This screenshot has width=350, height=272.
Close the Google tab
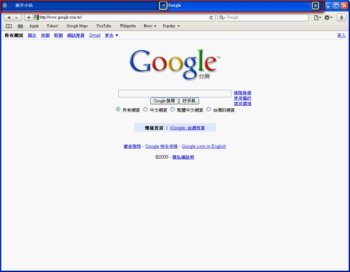[163, 5]
